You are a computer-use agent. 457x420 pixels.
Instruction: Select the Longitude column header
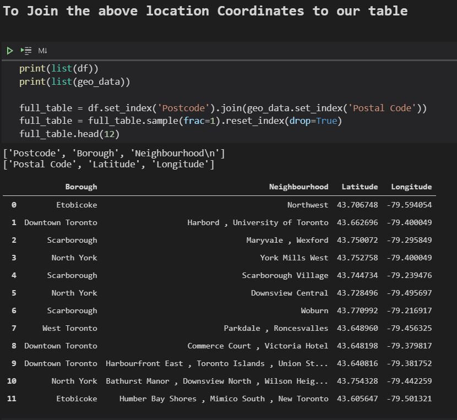(411, 187)
